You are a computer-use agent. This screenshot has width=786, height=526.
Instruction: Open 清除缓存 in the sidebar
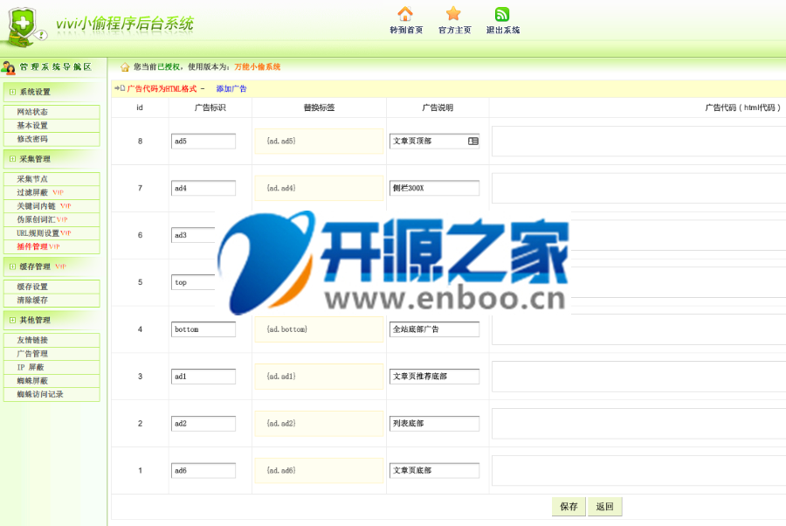(52, 301)
